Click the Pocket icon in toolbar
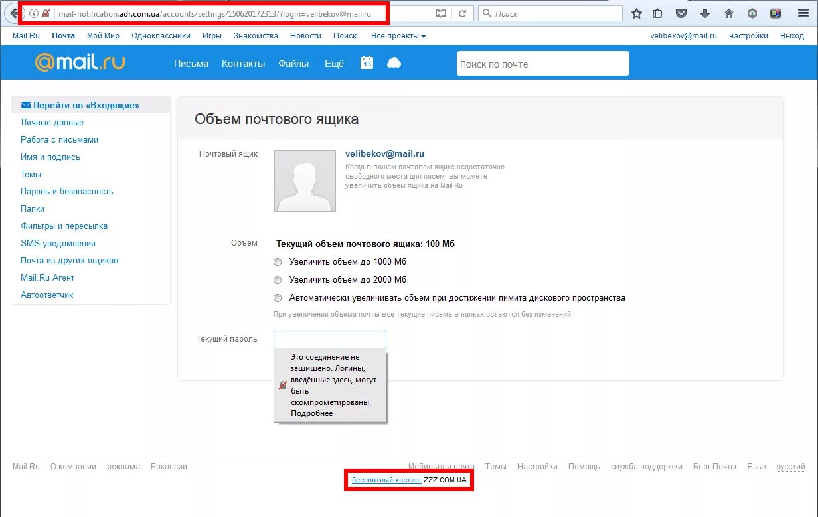Viewport: 818px width, 517px height. [x=681, y=13]
